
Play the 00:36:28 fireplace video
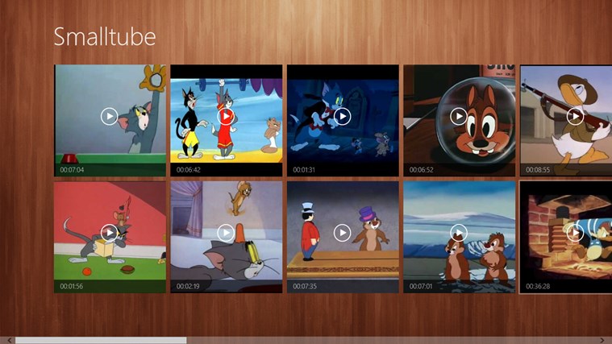[575, 233]
